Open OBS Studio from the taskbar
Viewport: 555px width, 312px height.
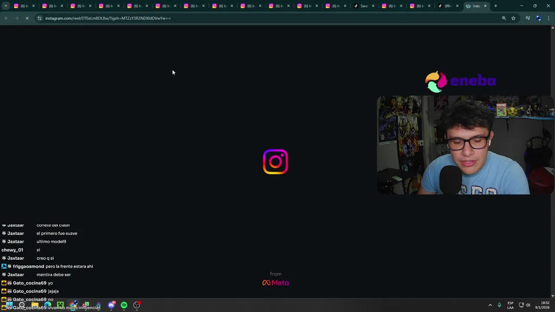(x=137, y=305)
